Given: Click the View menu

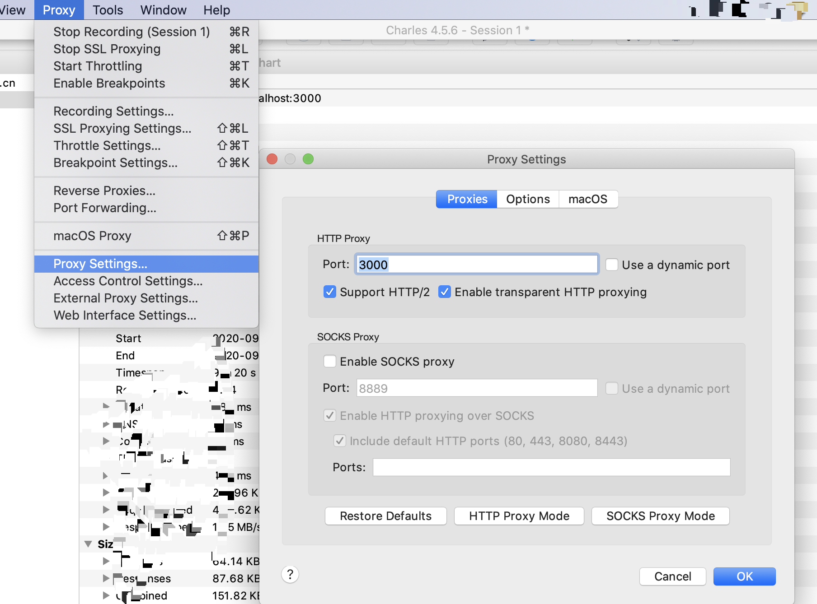Looking at the screenshot, I should [13, 10].
